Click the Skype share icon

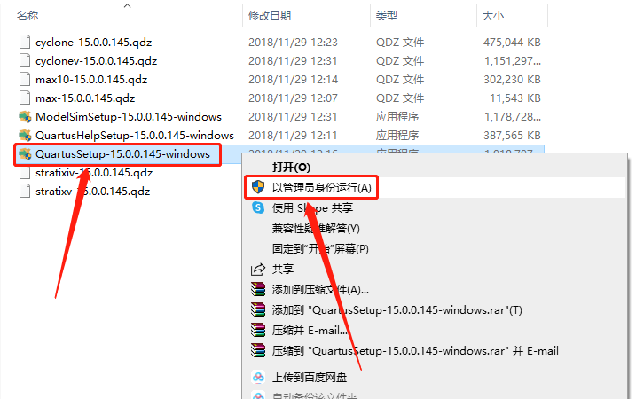(x=258, y=207)
